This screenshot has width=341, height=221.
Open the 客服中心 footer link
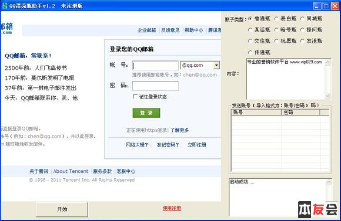(126, 171)
